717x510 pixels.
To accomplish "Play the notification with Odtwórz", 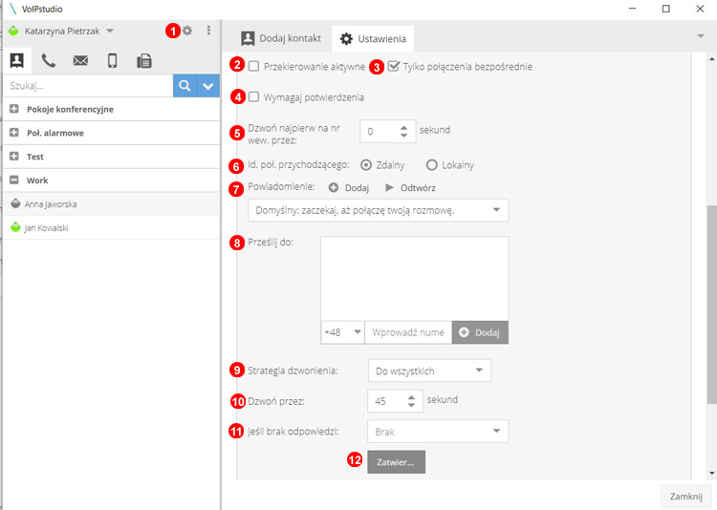I will [411, 188].
